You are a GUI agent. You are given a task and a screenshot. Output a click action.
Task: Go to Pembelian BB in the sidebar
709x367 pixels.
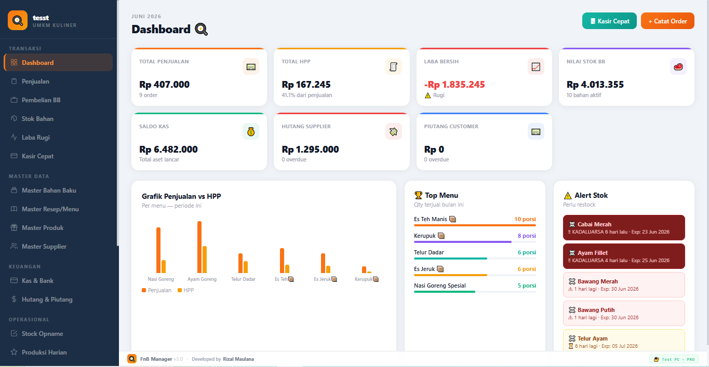pyautogui.click(x=58, y=100)
